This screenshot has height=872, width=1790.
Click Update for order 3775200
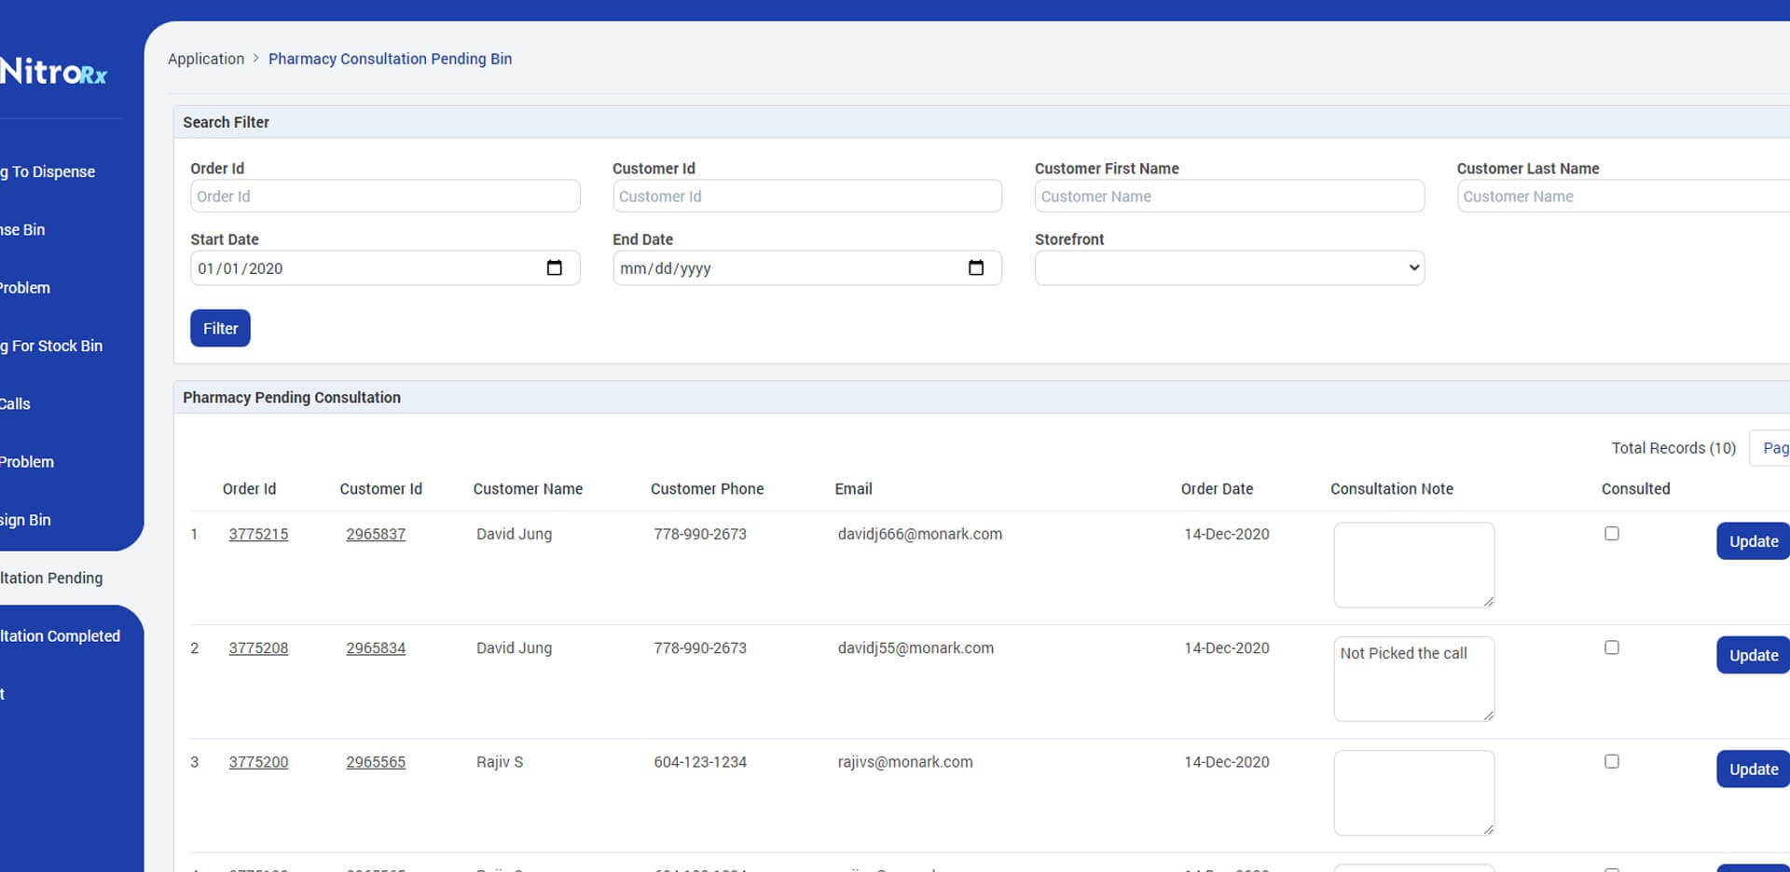1753,769
